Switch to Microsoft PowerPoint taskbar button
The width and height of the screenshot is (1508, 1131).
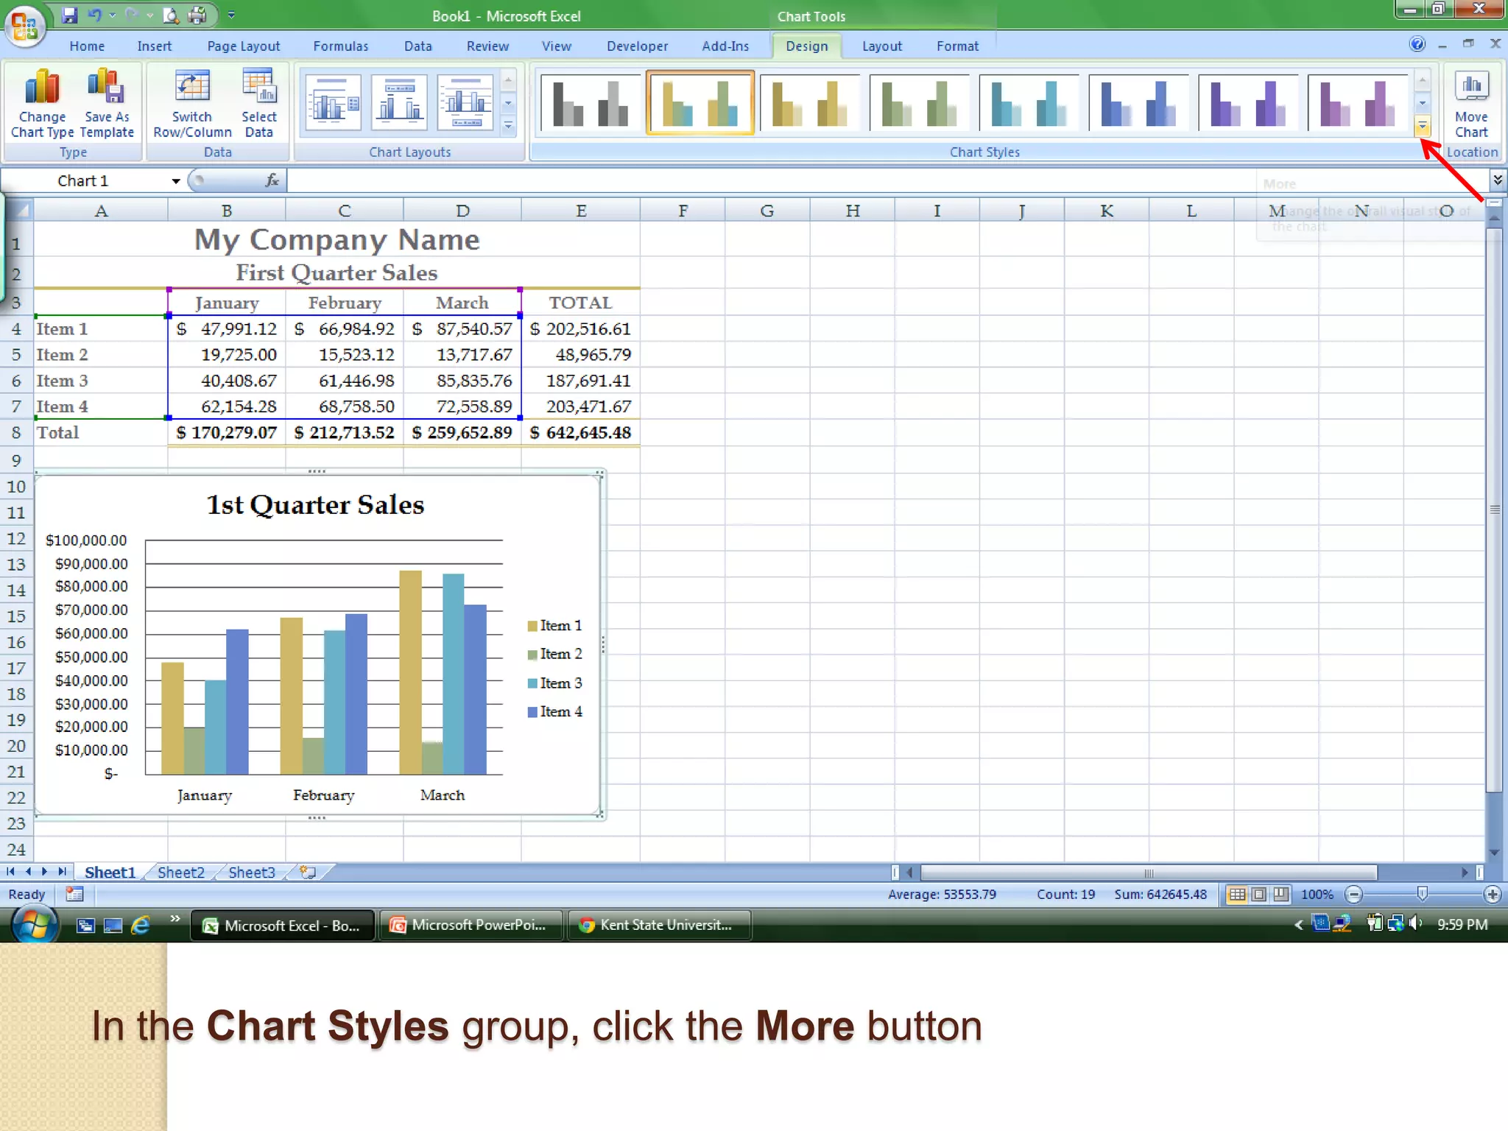(471, 925)
